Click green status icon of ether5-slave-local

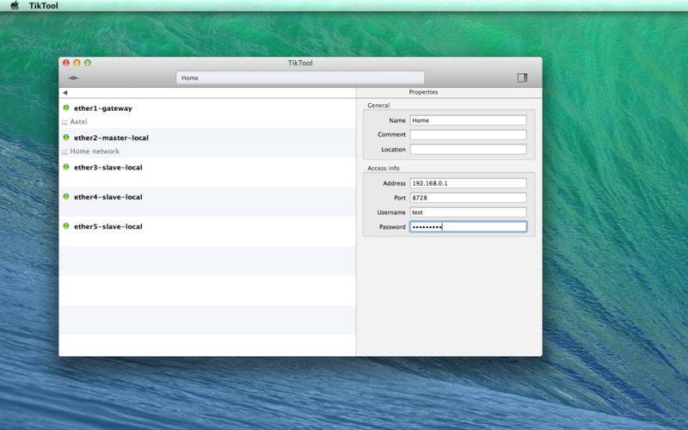click(66, 226)
